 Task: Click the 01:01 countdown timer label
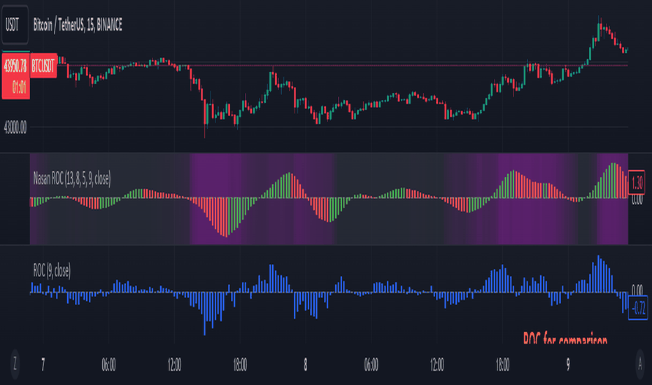pos(19,87)
